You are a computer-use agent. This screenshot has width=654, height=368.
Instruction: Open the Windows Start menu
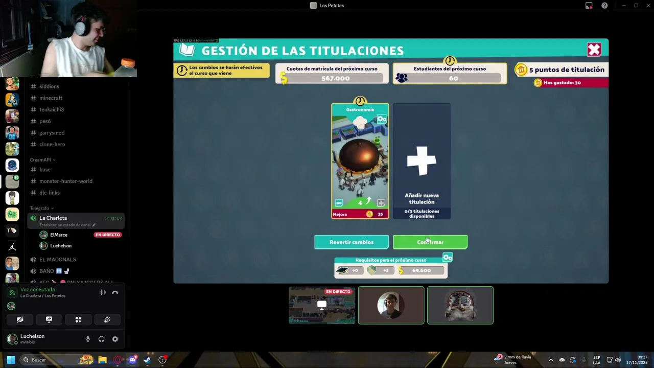[11, 360]
